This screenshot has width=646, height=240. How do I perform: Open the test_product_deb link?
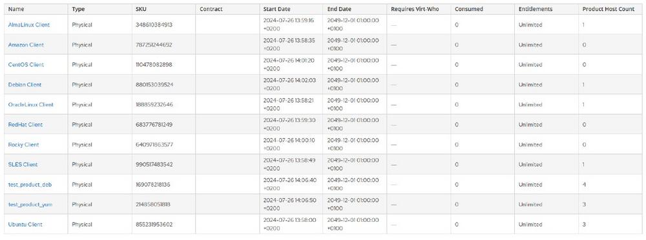30,185
